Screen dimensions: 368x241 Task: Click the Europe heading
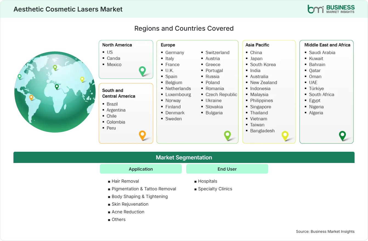pyautogui.click(x=168, y=45)
